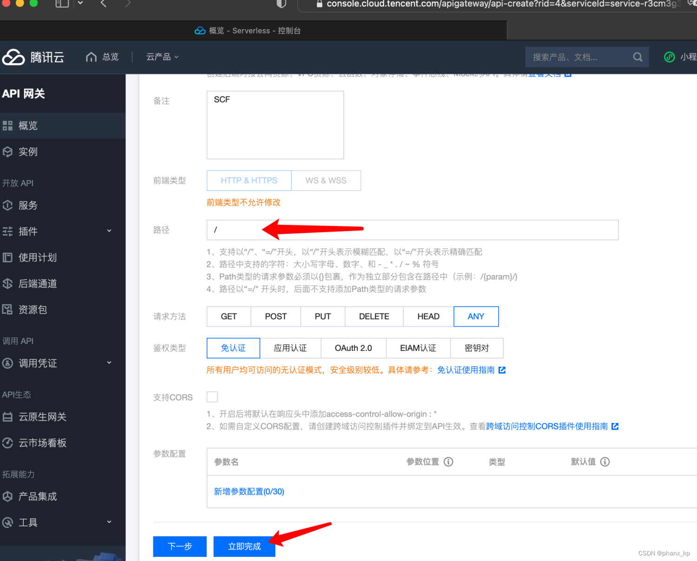This screenshot has width=697, height=561.
Task: Click the Serverless tab cloud favicon
Action: tap(200, 31)
